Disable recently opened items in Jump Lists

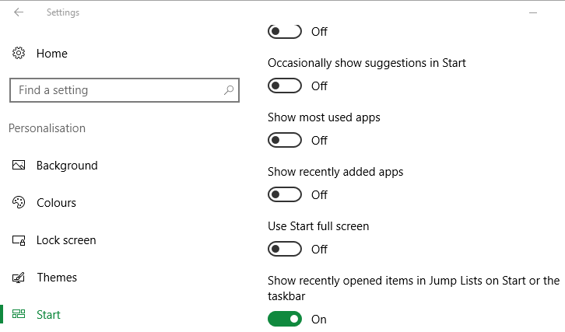click(285, 319)
